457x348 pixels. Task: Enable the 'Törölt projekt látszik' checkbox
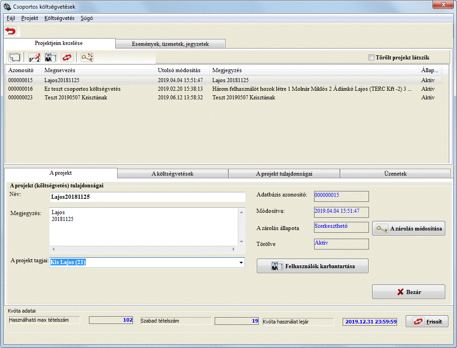(372, 58)
